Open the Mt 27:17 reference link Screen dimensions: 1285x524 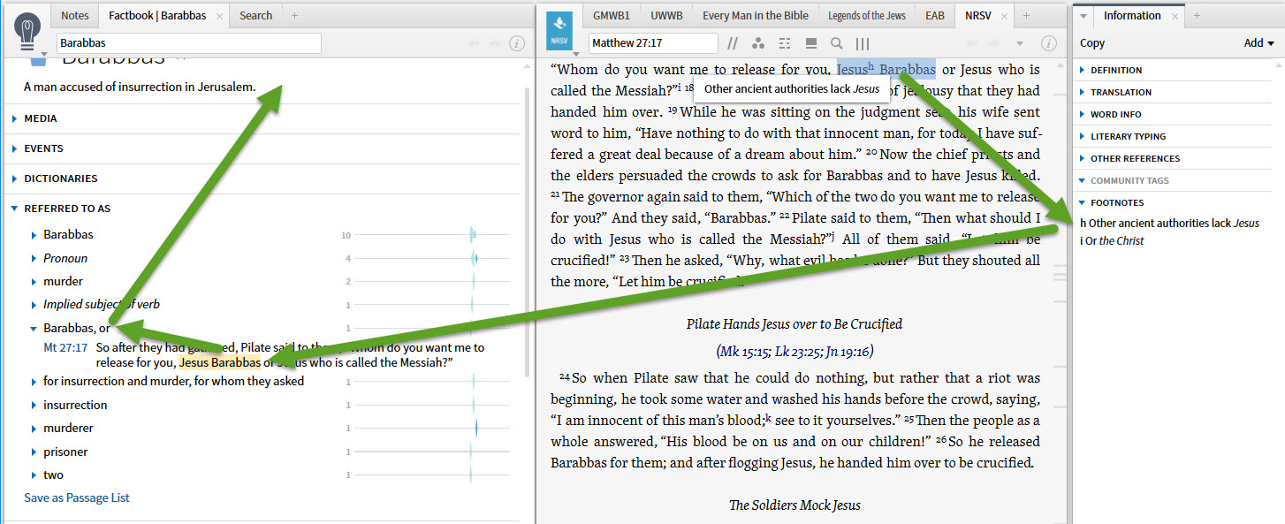(65, 347)
